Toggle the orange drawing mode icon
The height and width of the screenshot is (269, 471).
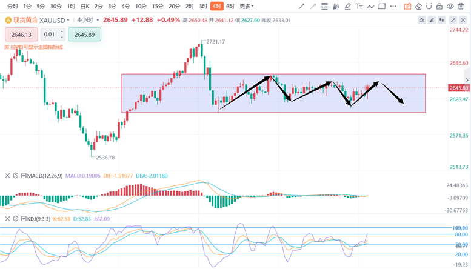pyautogui.click(x=407, y=6)
